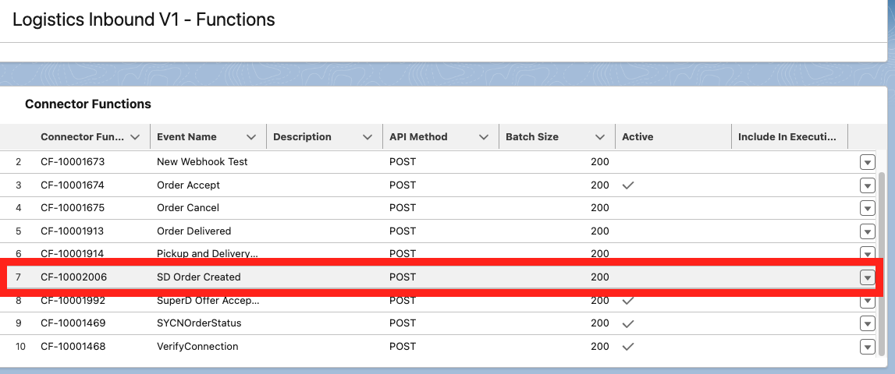Select CF-10001674 connector function cell
The width and height of the screenshot is (895, 374).
tap(73, 185)
